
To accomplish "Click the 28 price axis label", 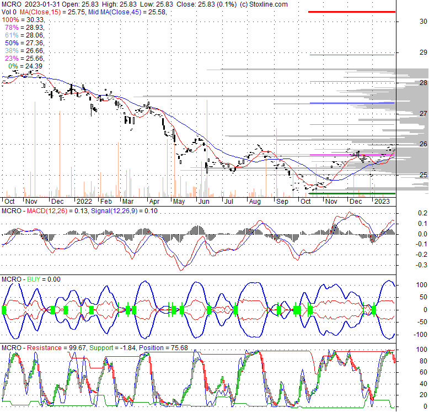I will [423, 83].
